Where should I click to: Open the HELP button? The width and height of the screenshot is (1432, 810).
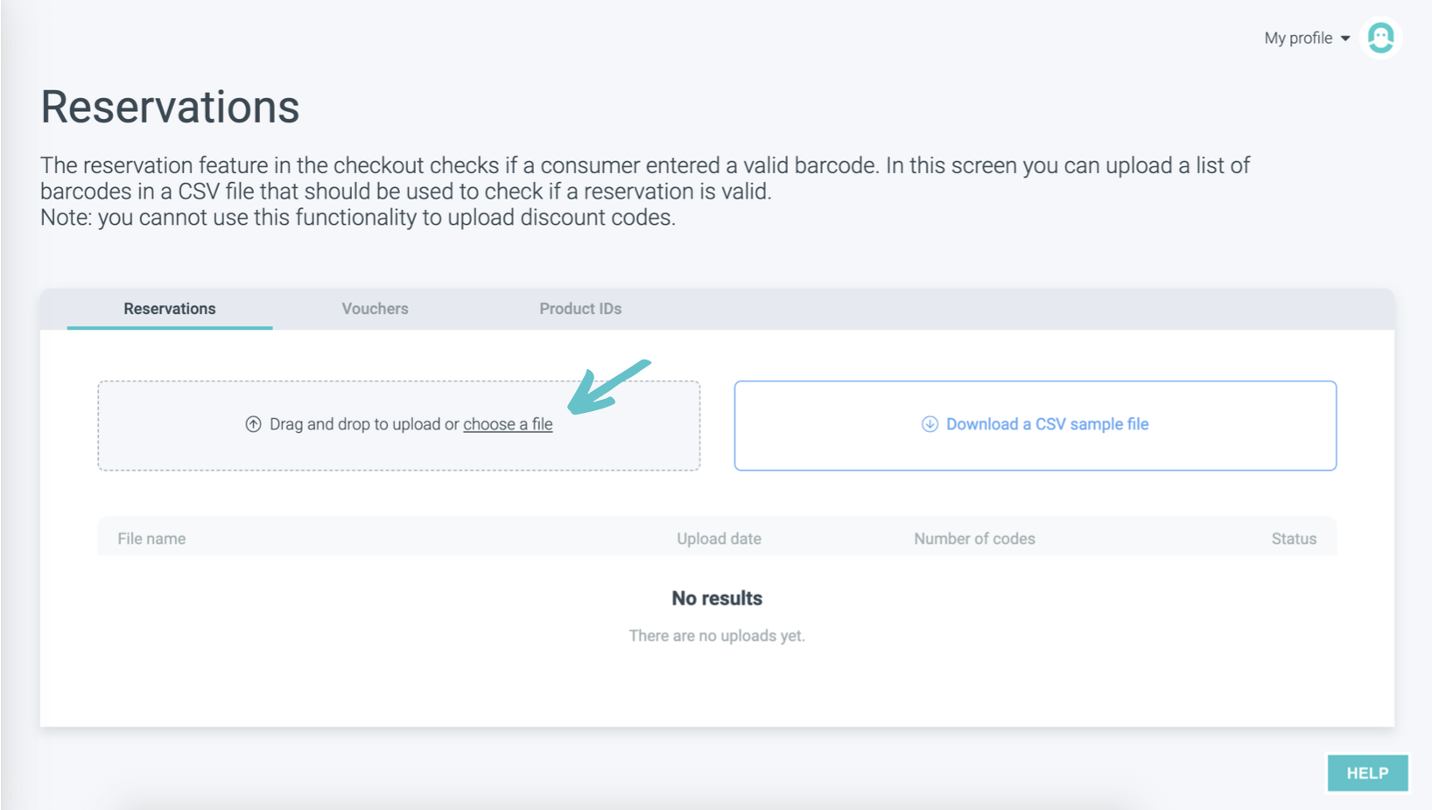[1367, 773]
